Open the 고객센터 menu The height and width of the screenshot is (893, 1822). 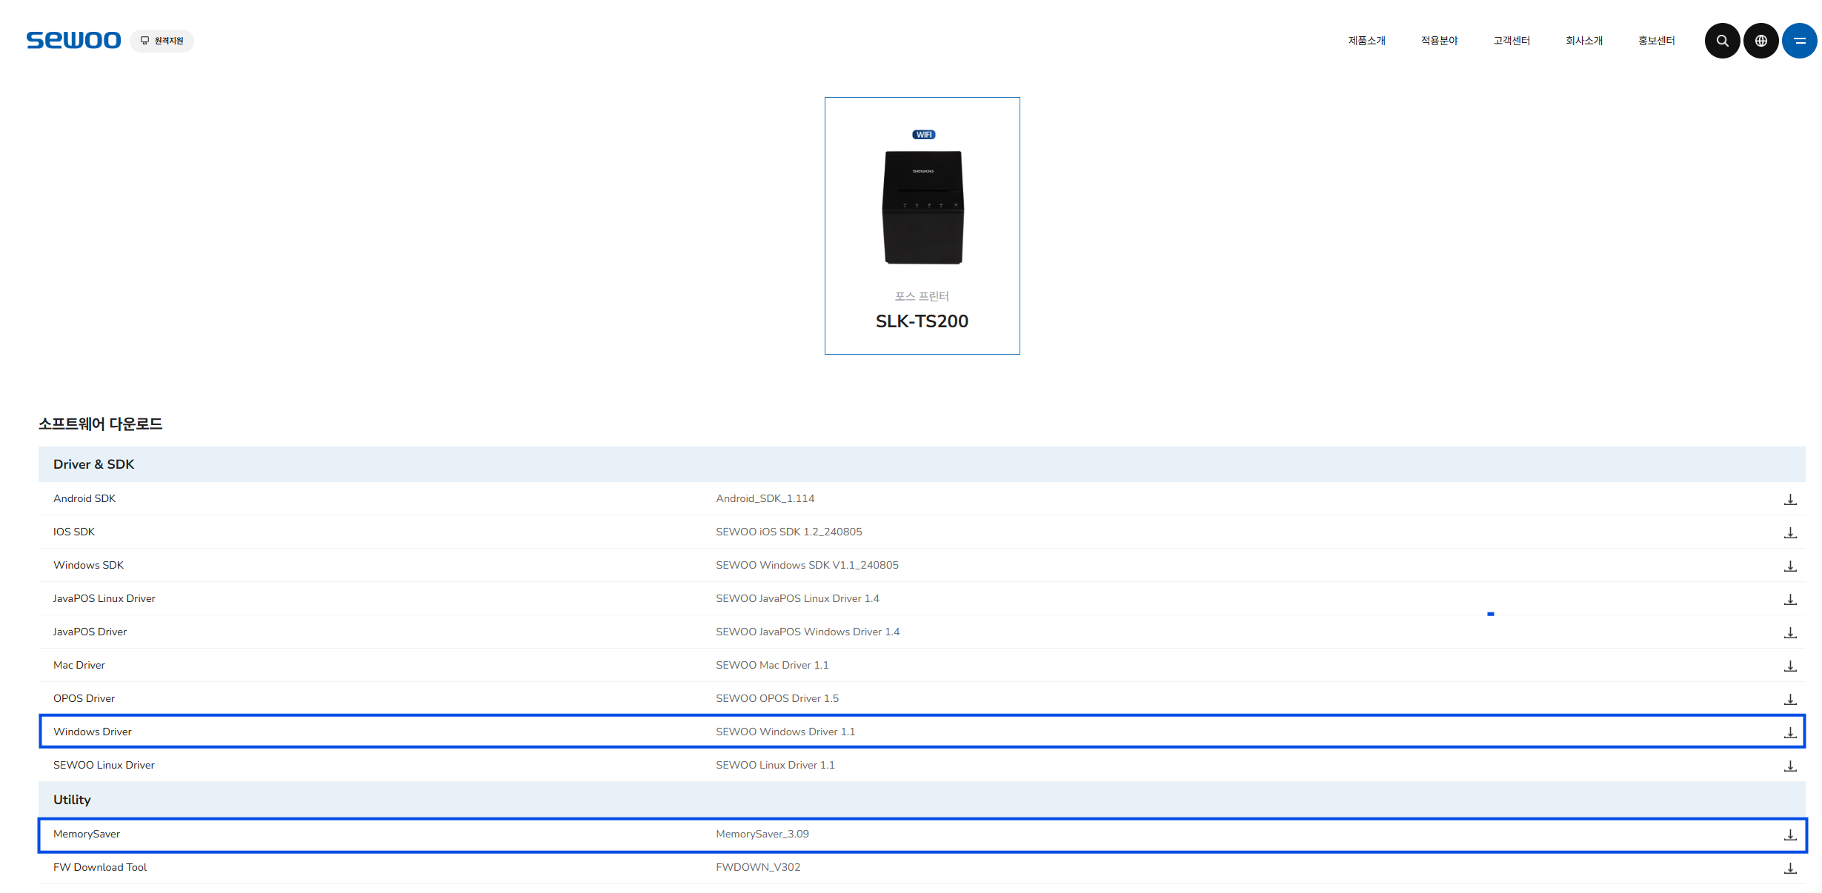1512,41
